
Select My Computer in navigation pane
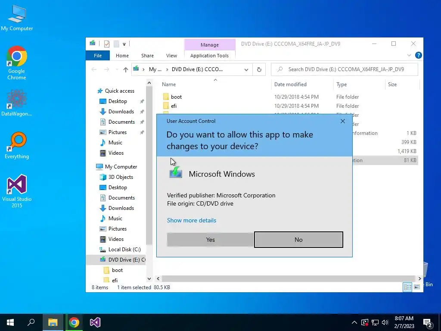pos(121,167)
